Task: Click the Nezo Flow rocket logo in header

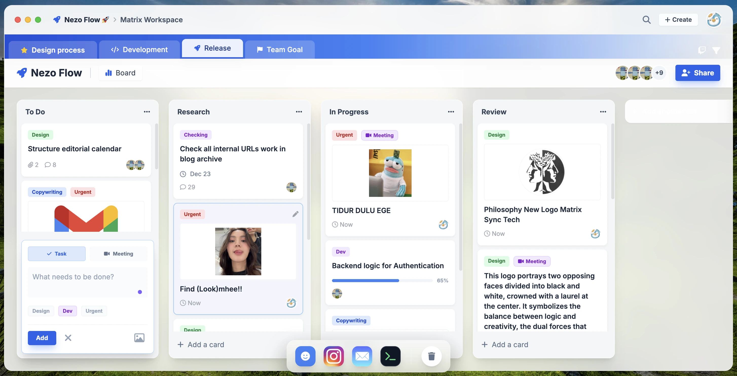Action: pos(22,73)
